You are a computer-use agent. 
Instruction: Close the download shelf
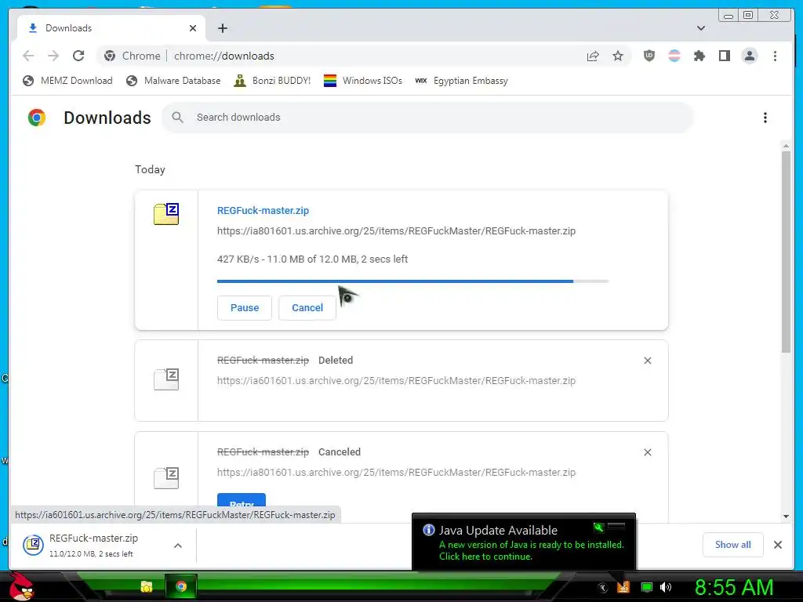coord(777,546)
